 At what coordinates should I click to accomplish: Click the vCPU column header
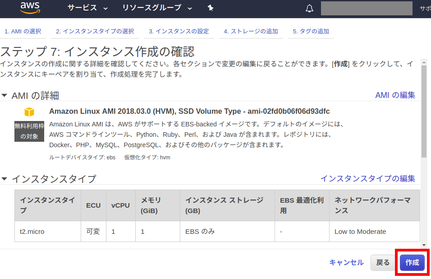click(x=120, y=205)
